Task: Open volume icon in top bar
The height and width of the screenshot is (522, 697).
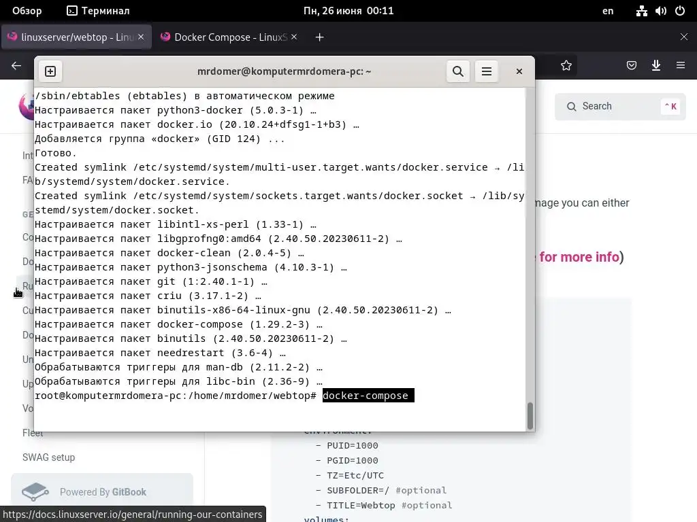Action: coord(660,11)
